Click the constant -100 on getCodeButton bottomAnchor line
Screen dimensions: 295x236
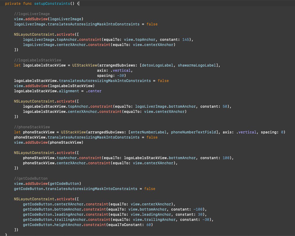point(198,209)
